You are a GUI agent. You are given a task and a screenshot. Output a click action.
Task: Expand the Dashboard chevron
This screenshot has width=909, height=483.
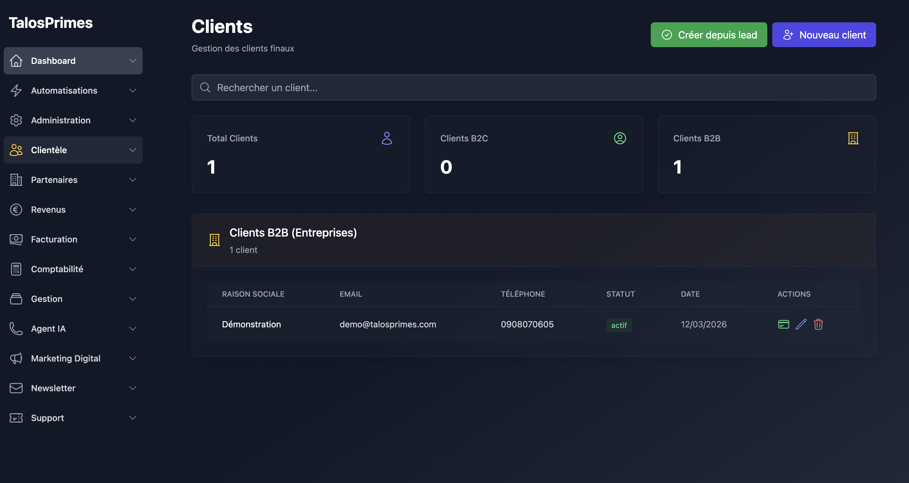click(133, 61)
